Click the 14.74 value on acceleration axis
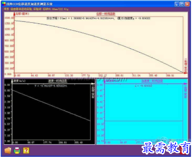194x161 pixels. tap(100, 141)
